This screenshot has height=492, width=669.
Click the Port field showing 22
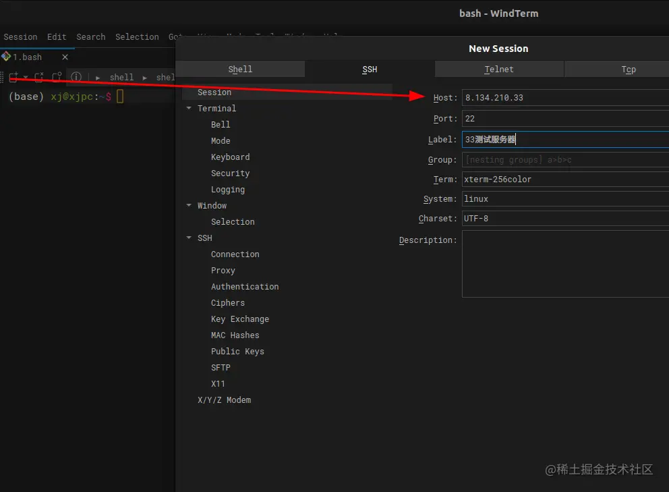click(565, 119)
